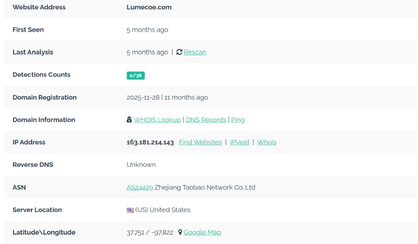
Task: Open the WHOIS Lookup link
Action: [x=157, y=120]
